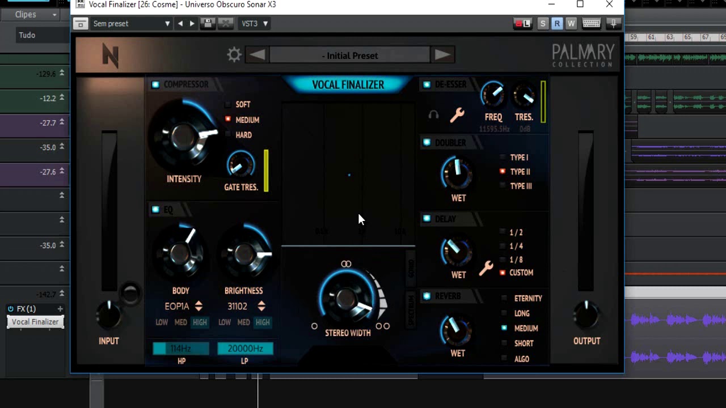Toggle the De-Esser power LED

427,84
